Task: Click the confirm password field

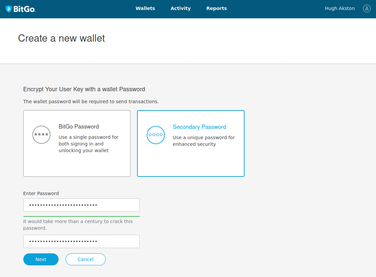Action: point(81,241)
